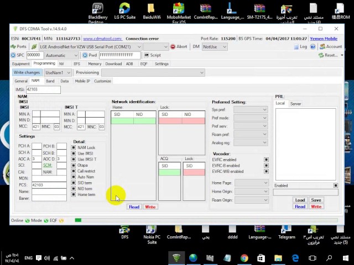Open the Ports panel

click(x=18, y=46)
